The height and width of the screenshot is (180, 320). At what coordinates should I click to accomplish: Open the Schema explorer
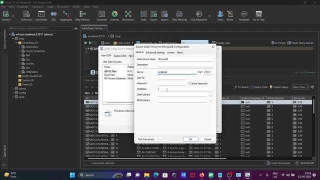114,16
